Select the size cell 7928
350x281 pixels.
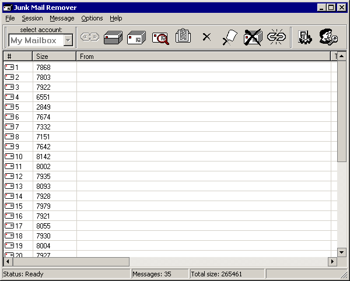click(43, 196)
